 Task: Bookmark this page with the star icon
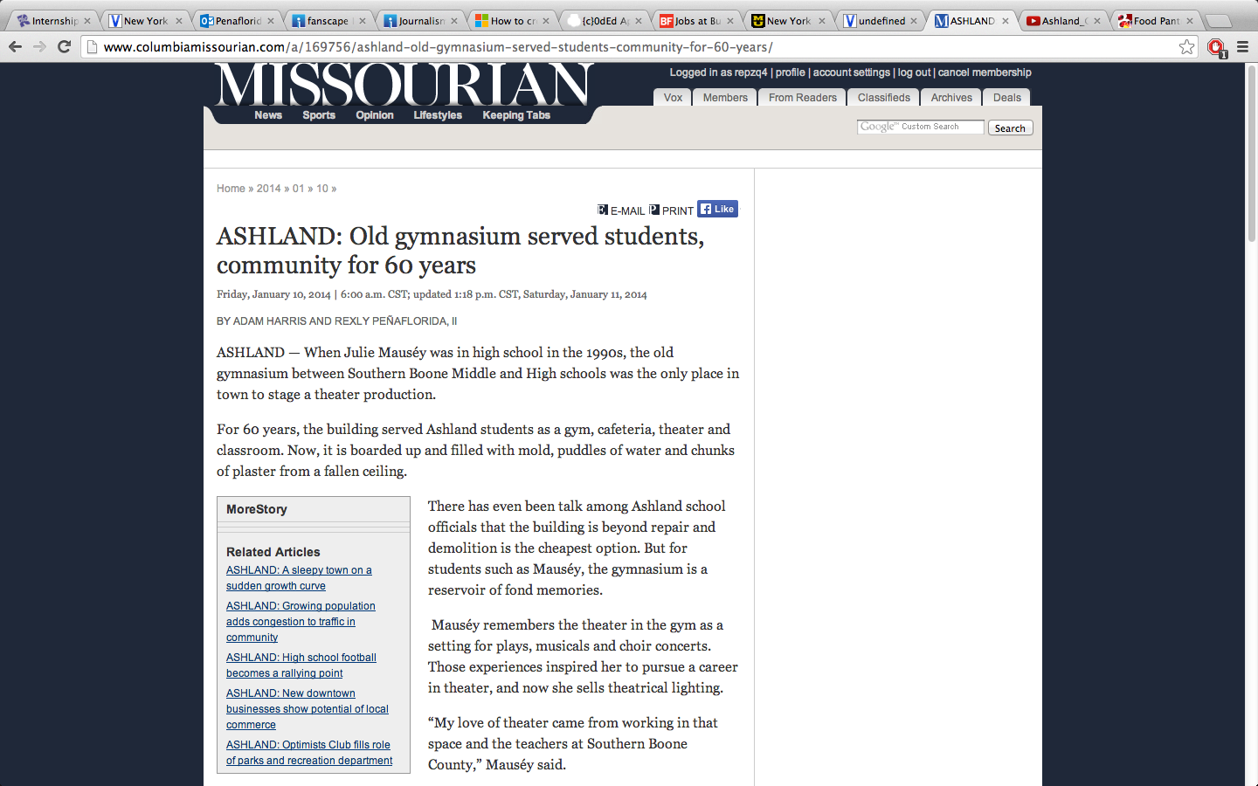point(1186,47)
